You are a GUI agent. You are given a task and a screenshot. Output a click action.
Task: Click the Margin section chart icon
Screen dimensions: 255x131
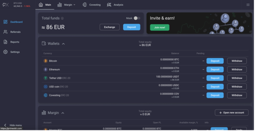[44, 113]
